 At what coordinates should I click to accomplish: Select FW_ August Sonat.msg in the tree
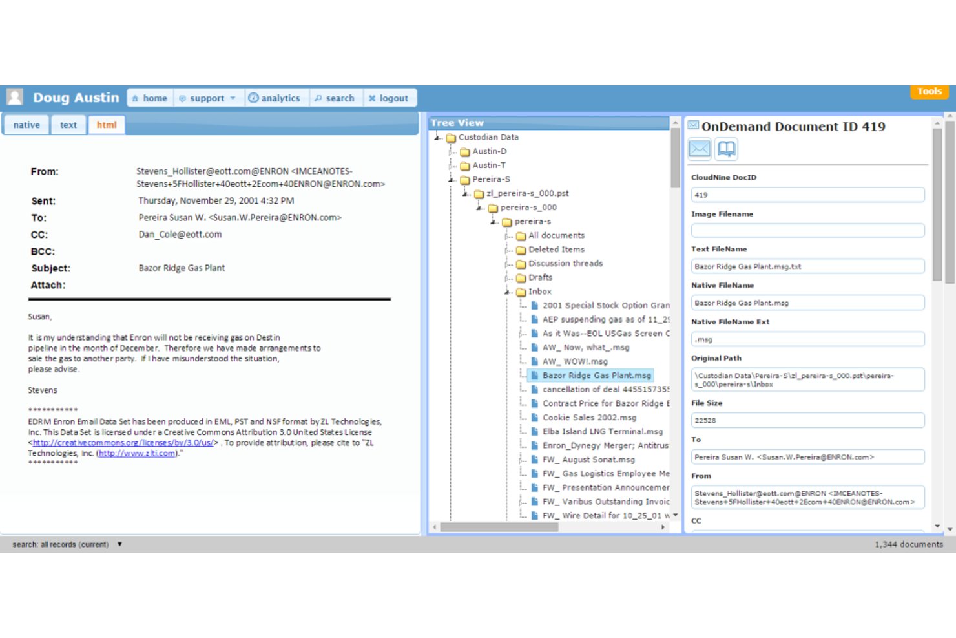click(x=588, y=460)
